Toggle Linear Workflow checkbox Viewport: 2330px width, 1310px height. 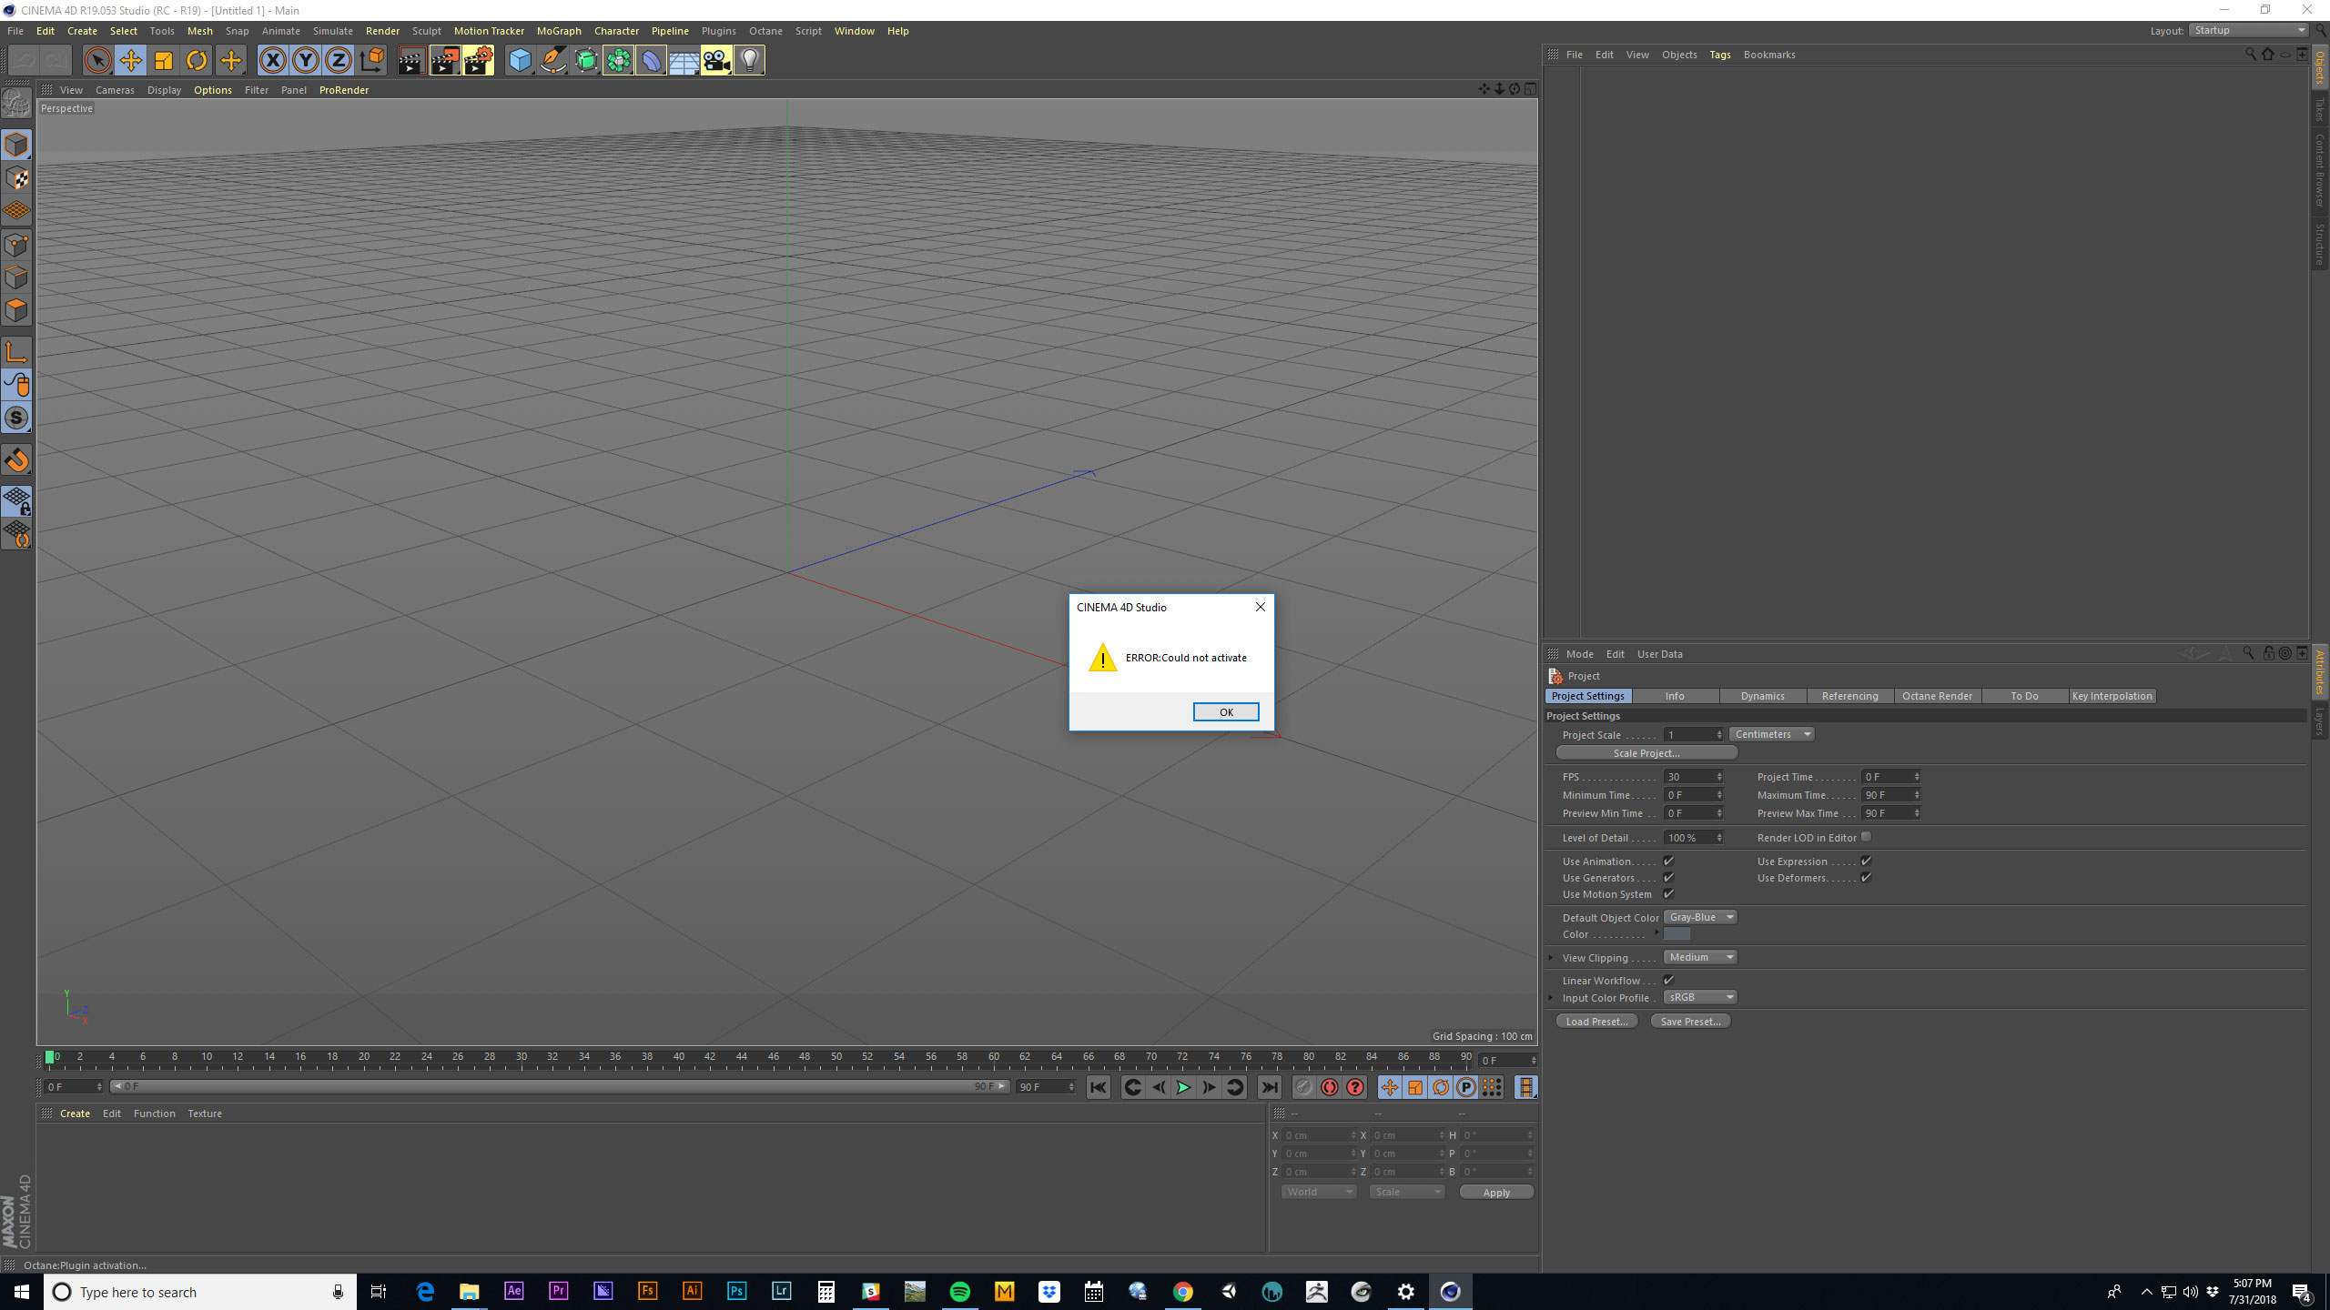[1668, 980]
